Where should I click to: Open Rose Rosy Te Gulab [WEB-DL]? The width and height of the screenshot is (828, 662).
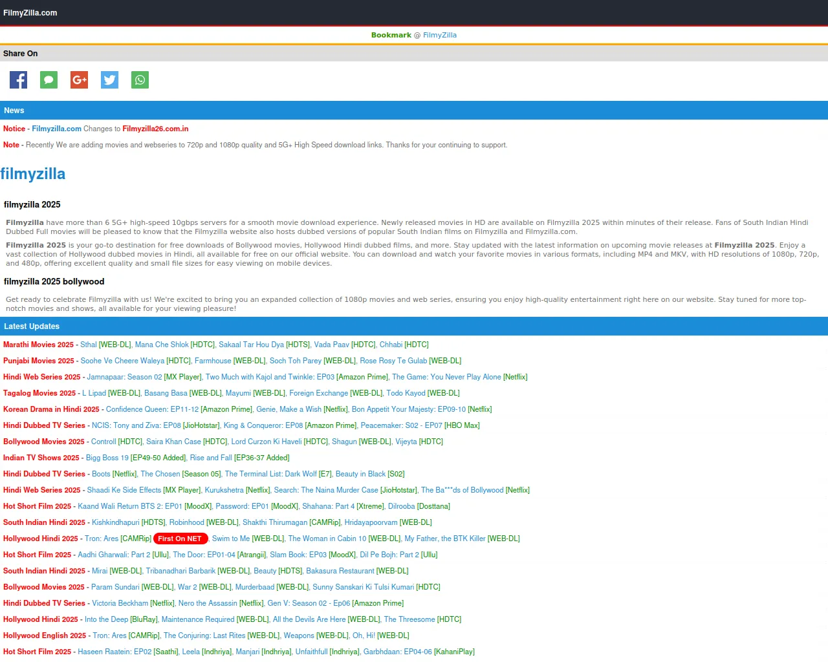coord(411,361)
